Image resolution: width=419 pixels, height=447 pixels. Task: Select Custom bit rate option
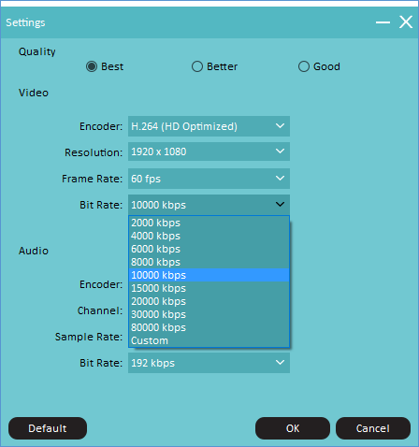coord(209,340)
